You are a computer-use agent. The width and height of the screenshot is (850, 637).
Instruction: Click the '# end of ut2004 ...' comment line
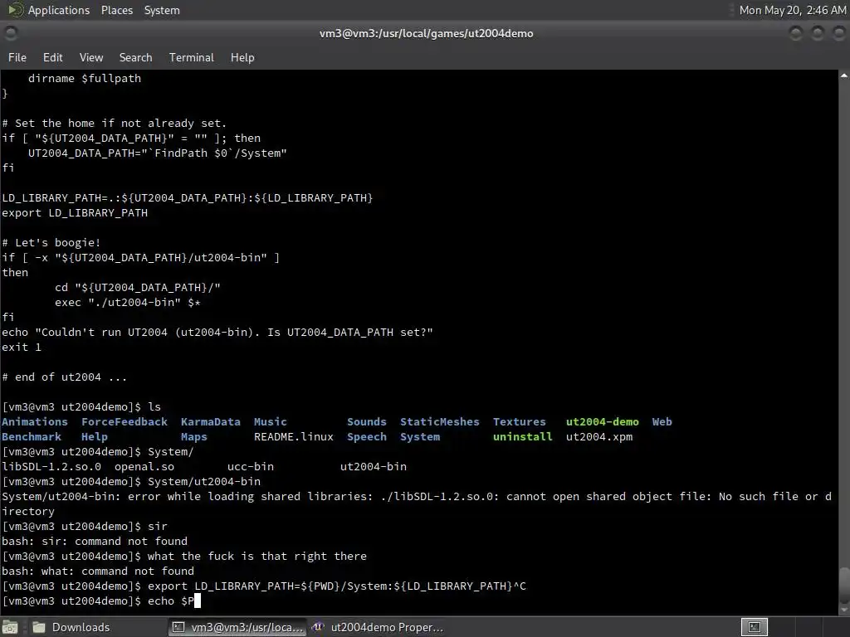pos(65,377)
